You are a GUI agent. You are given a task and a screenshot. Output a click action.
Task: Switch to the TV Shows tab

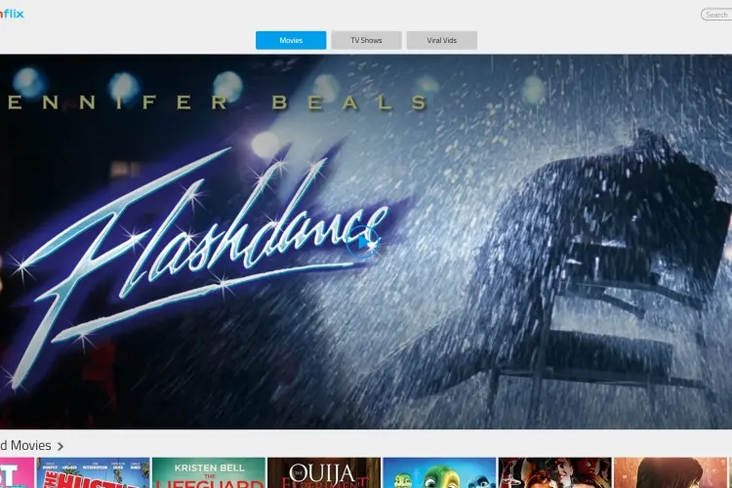coord(366,40)
